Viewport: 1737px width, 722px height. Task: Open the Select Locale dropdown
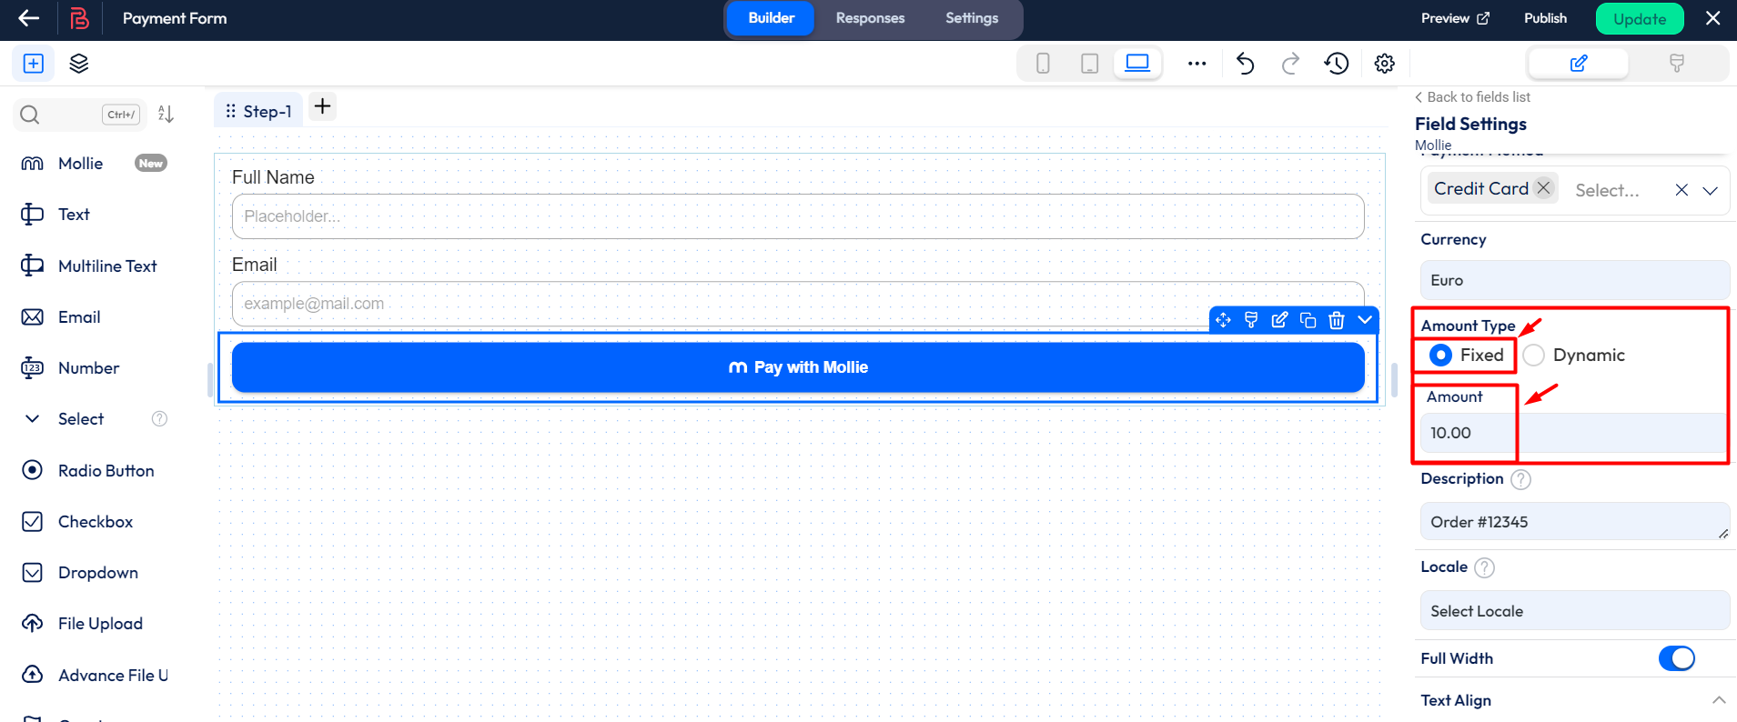pyautogui.click(x=1574, y=611)
